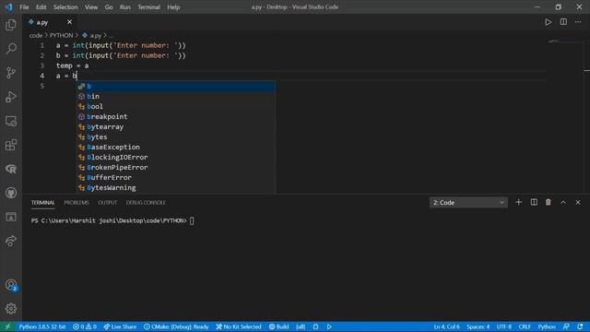Click the a.py breadcrumb item
Screen dimensions: 590x332
click(92, 35)
